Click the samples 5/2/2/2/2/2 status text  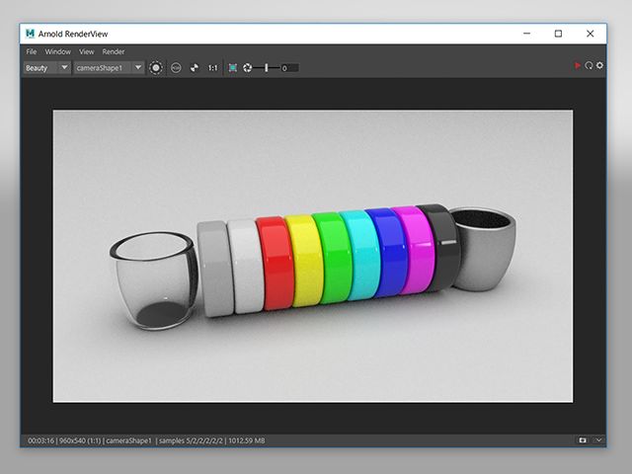[x=191, y=440]
